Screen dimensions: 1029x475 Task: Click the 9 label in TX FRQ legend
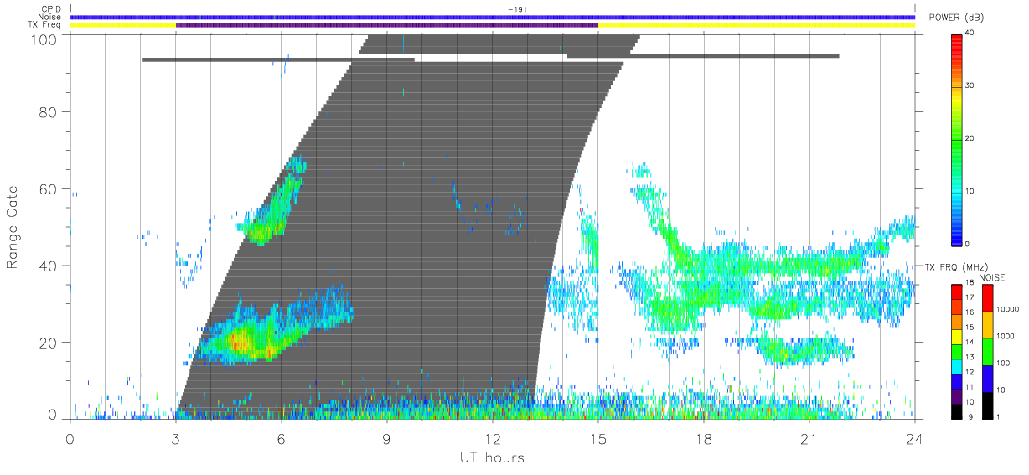pyautogui.click(x=970, y=416)
